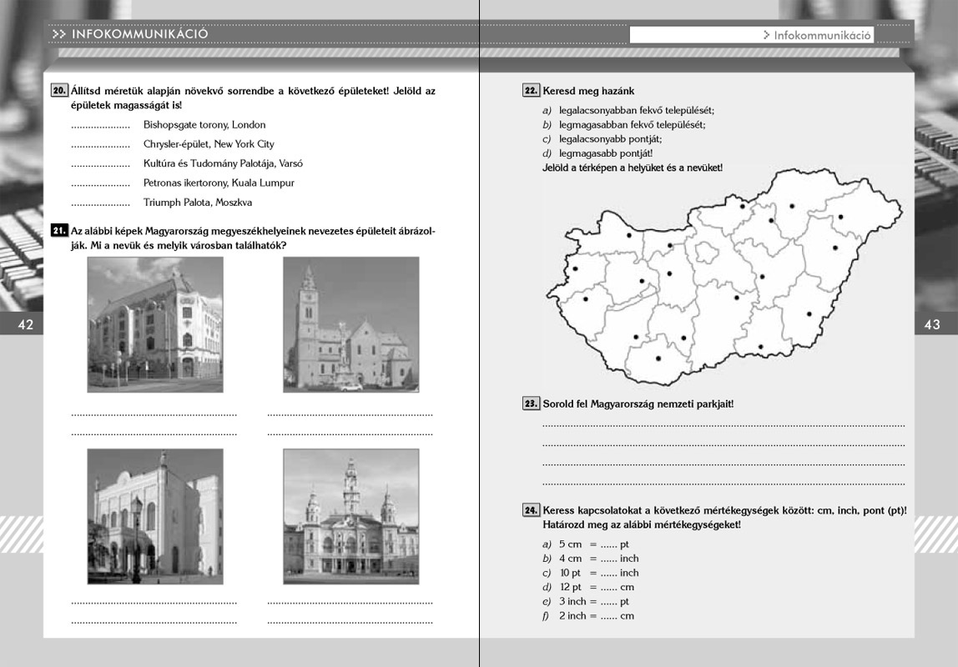Open the church with tall tower photo
Viewport: 958px width, 667px height.
[350, 324]
